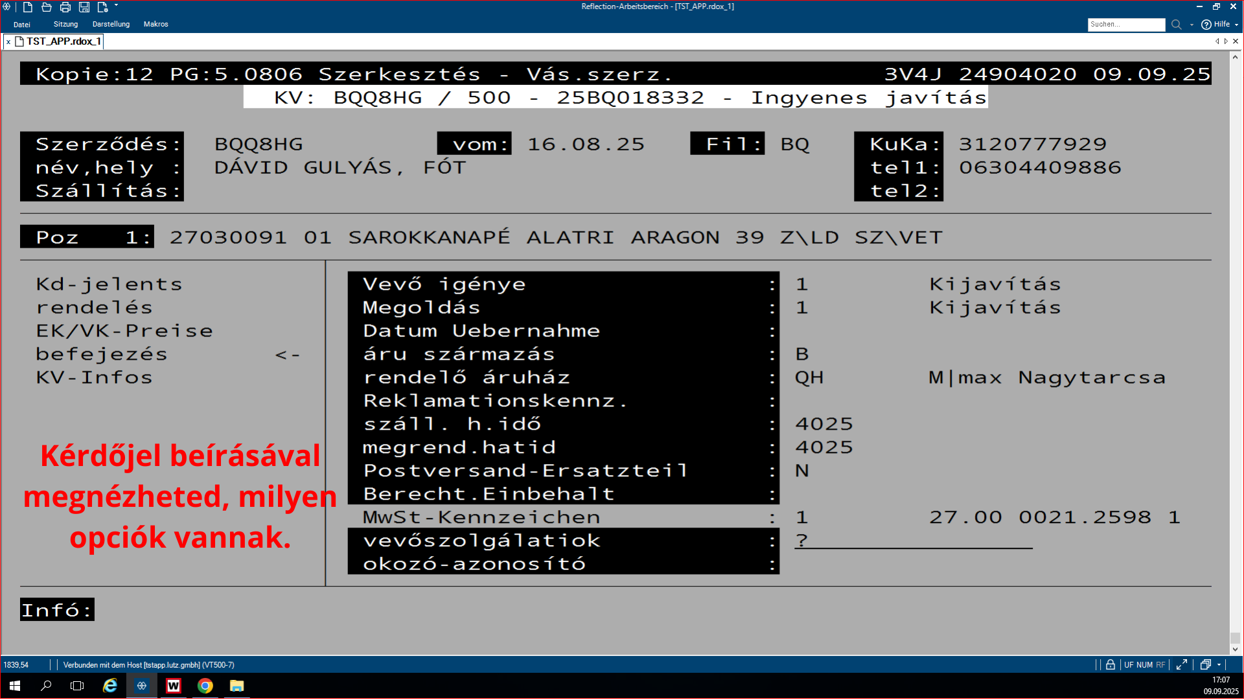Open the Datei menu
The width and height of the screenshot is (1244, 700).
click(x=22, y=25)
